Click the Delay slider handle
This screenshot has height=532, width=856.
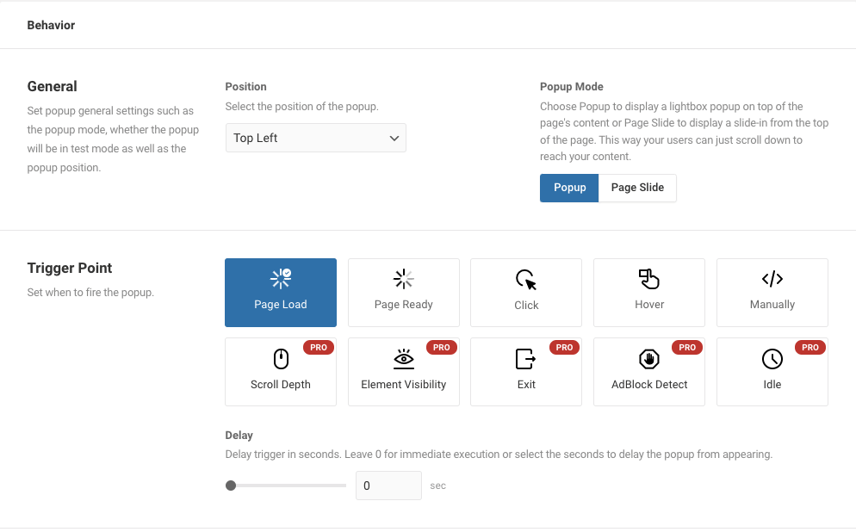point(231,485)
